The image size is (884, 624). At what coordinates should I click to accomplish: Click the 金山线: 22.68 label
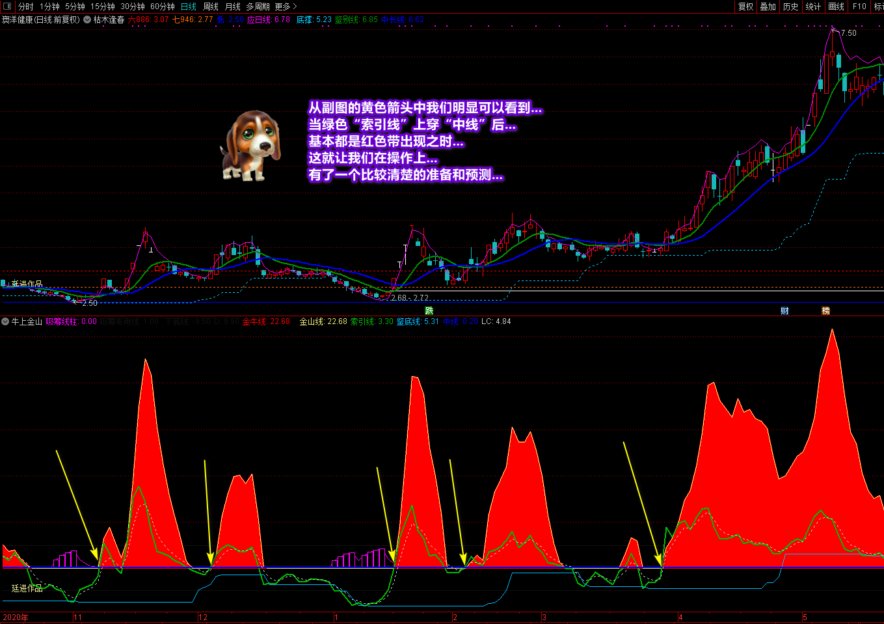click(323, 321)
